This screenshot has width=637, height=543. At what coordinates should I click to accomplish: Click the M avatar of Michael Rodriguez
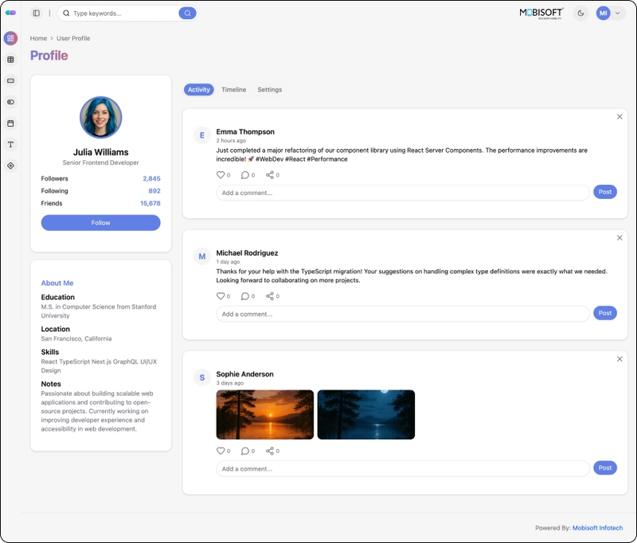[x=202, y=256]
